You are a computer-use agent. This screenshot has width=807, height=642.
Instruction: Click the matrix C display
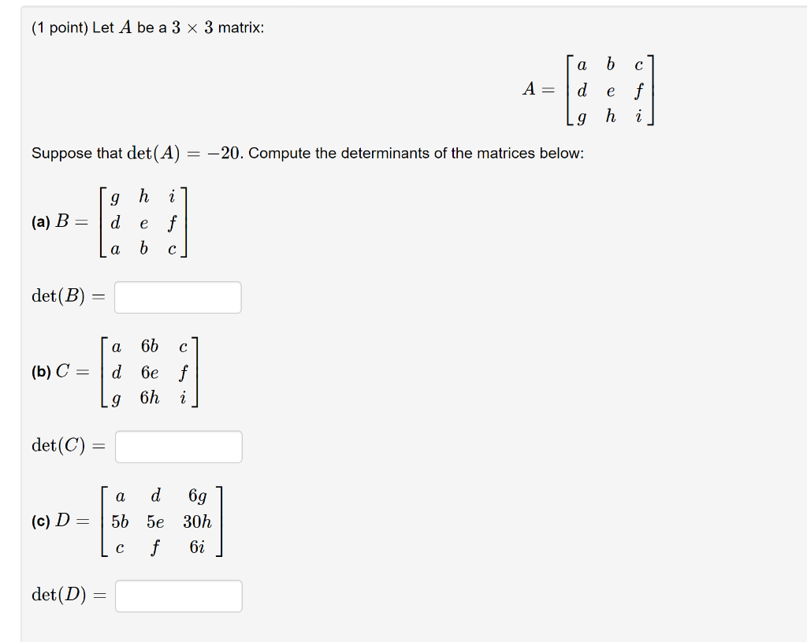pos(148,372)
